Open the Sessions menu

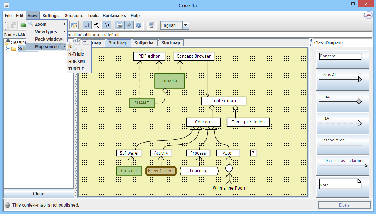point(74,15)
